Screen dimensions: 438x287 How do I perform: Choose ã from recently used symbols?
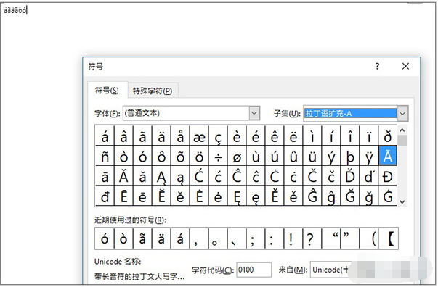tap(142, 238)
